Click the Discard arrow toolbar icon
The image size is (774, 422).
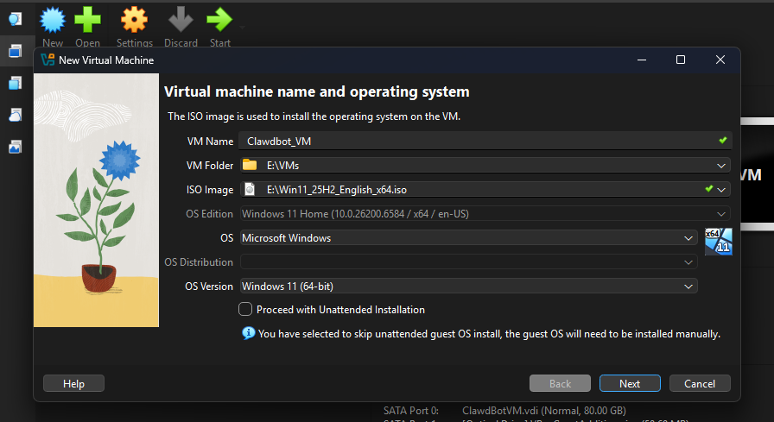pyautogui.click(x=181, y=20)
